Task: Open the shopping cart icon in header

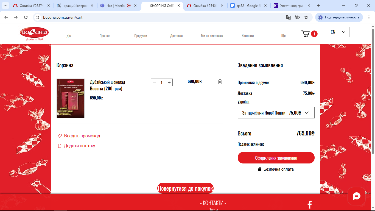Action: (x=306, y=34)
